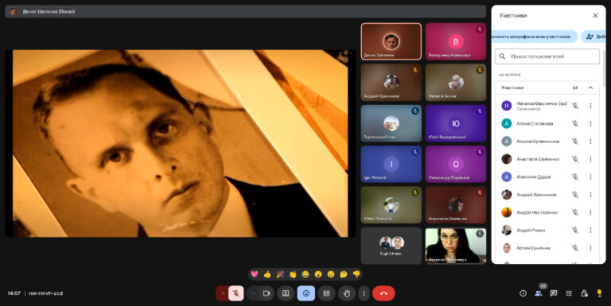Viewport: 611px width, 306px height.
Task: Collapse the Участники list with chevron
Action: point(590,87)
